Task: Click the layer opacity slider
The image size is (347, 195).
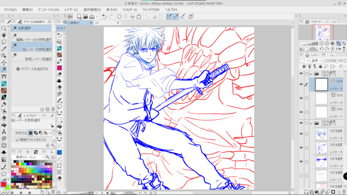Action: (x=330, y=61)
